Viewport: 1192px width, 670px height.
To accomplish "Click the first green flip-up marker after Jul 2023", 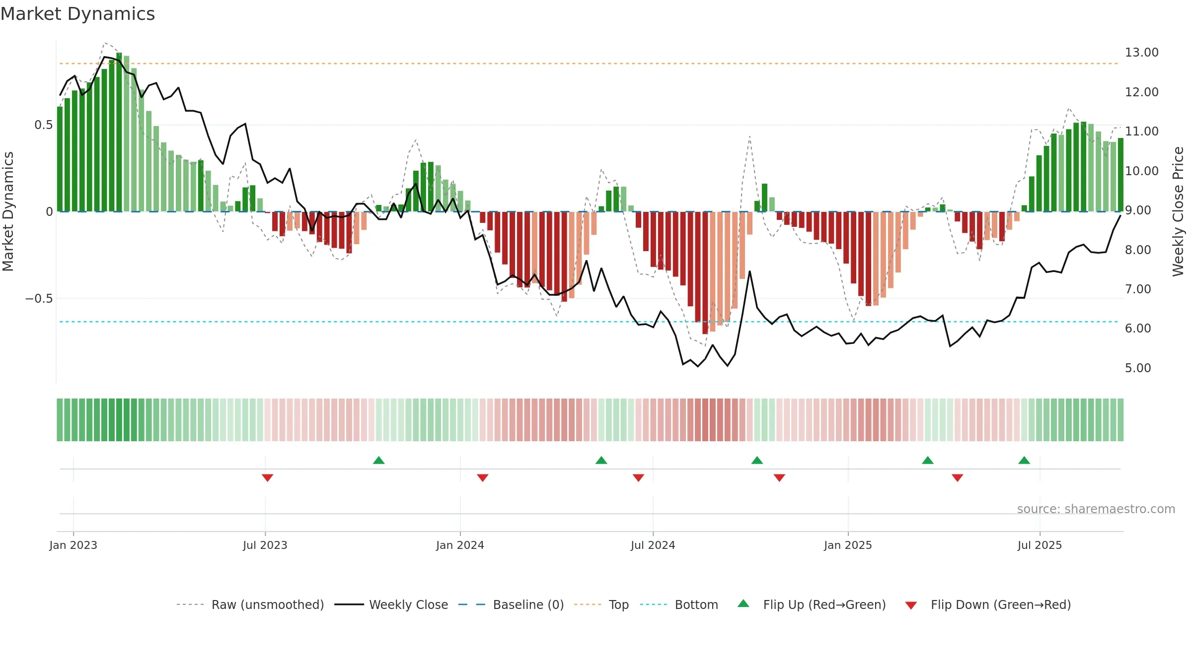I will pyautogui.click(x=379, y=460).
